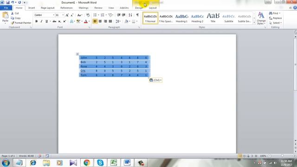The width and height of the screenshot is (297, 167).
Task: Open the Table Tools Layout tab
Action: pyautogui.click(x=153, y=8)
